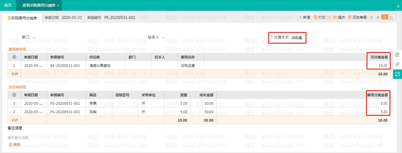Switch to orange list layout view
402x153 pixels.
tap(385, 17)
